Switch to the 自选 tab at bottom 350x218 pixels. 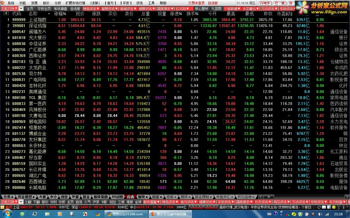[130, 196]
